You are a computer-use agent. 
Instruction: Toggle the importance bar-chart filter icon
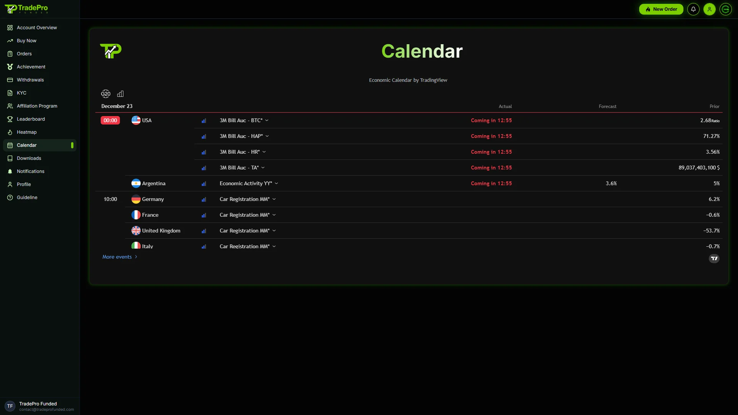pos(120,94)
